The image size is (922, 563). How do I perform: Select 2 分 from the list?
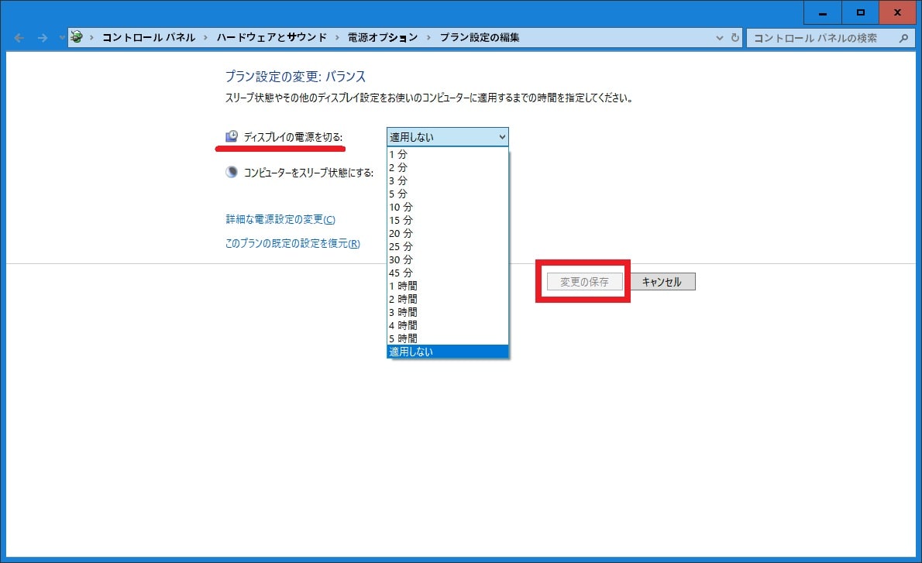click(448, 167)
